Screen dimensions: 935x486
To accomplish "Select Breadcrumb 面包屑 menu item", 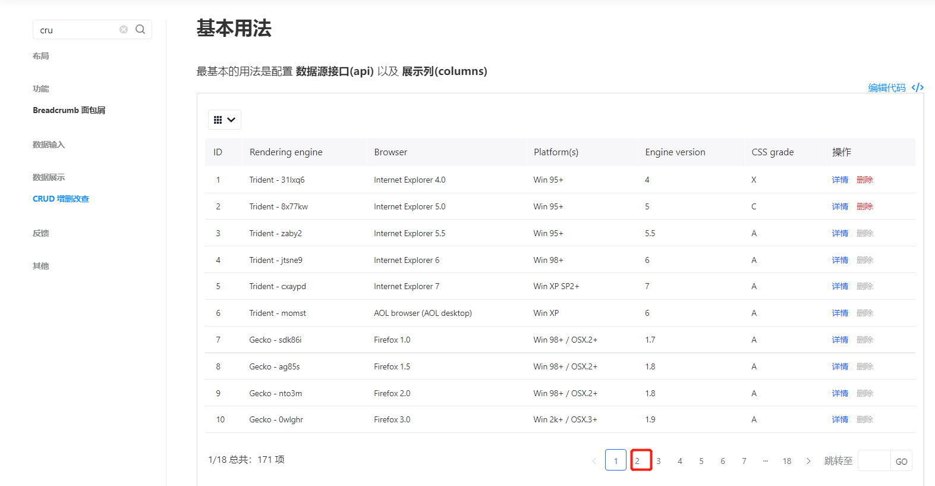I will pos(69,110).
